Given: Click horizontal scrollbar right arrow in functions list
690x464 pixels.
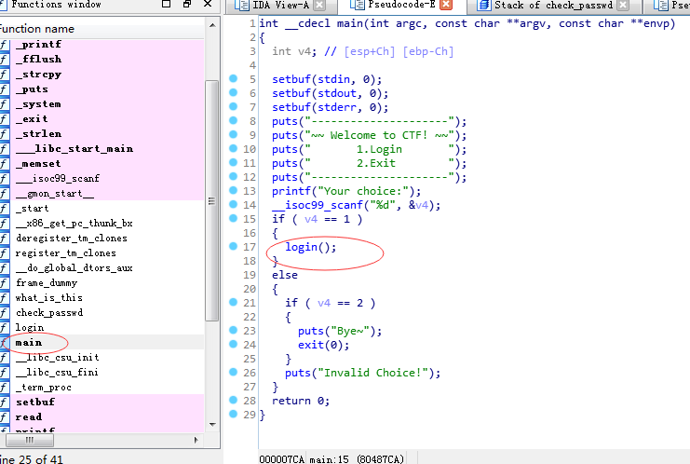Looking at the screenshot, I should pos(196,440).
